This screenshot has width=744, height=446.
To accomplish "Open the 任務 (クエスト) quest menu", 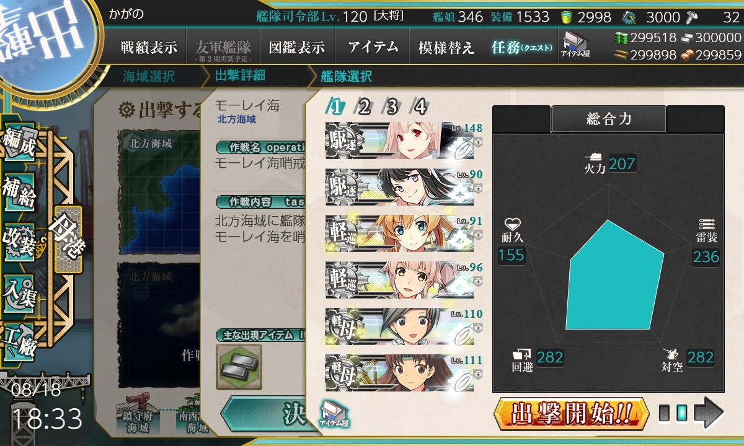I will coord(521,47).
